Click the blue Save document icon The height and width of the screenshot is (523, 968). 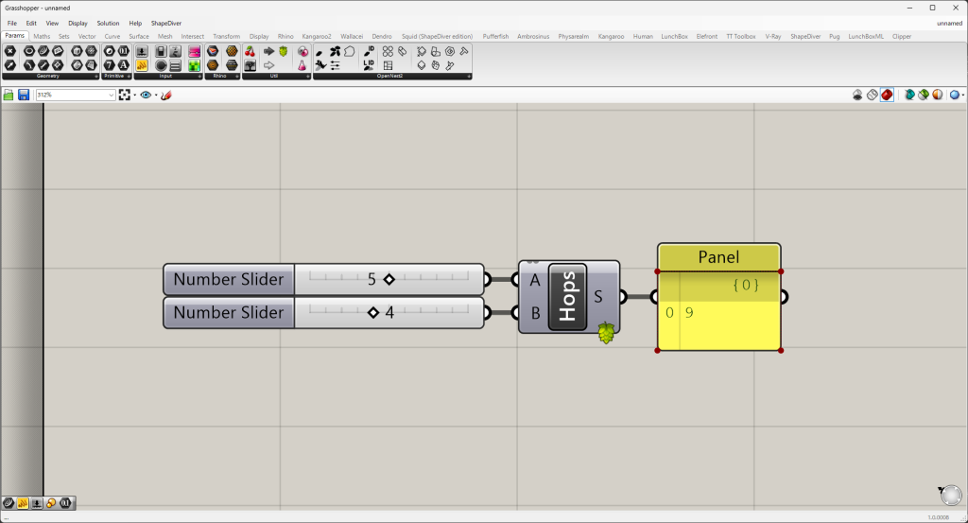(x=23, y=95)
